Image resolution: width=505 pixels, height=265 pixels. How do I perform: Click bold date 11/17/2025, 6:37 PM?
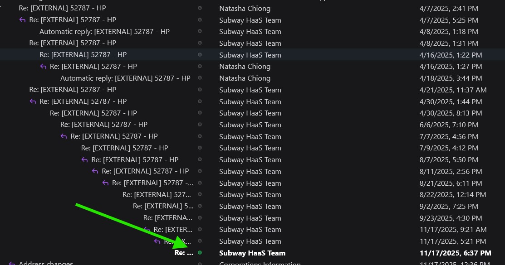pyautogui.click(x=456, y=253)
